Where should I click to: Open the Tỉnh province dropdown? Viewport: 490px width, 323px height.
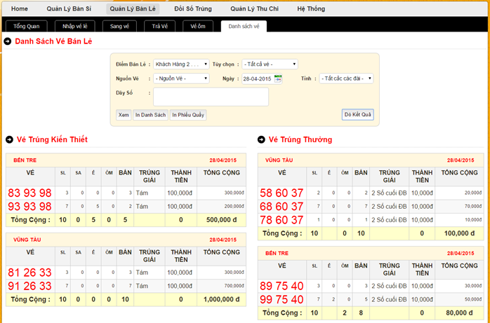[346, 78]
